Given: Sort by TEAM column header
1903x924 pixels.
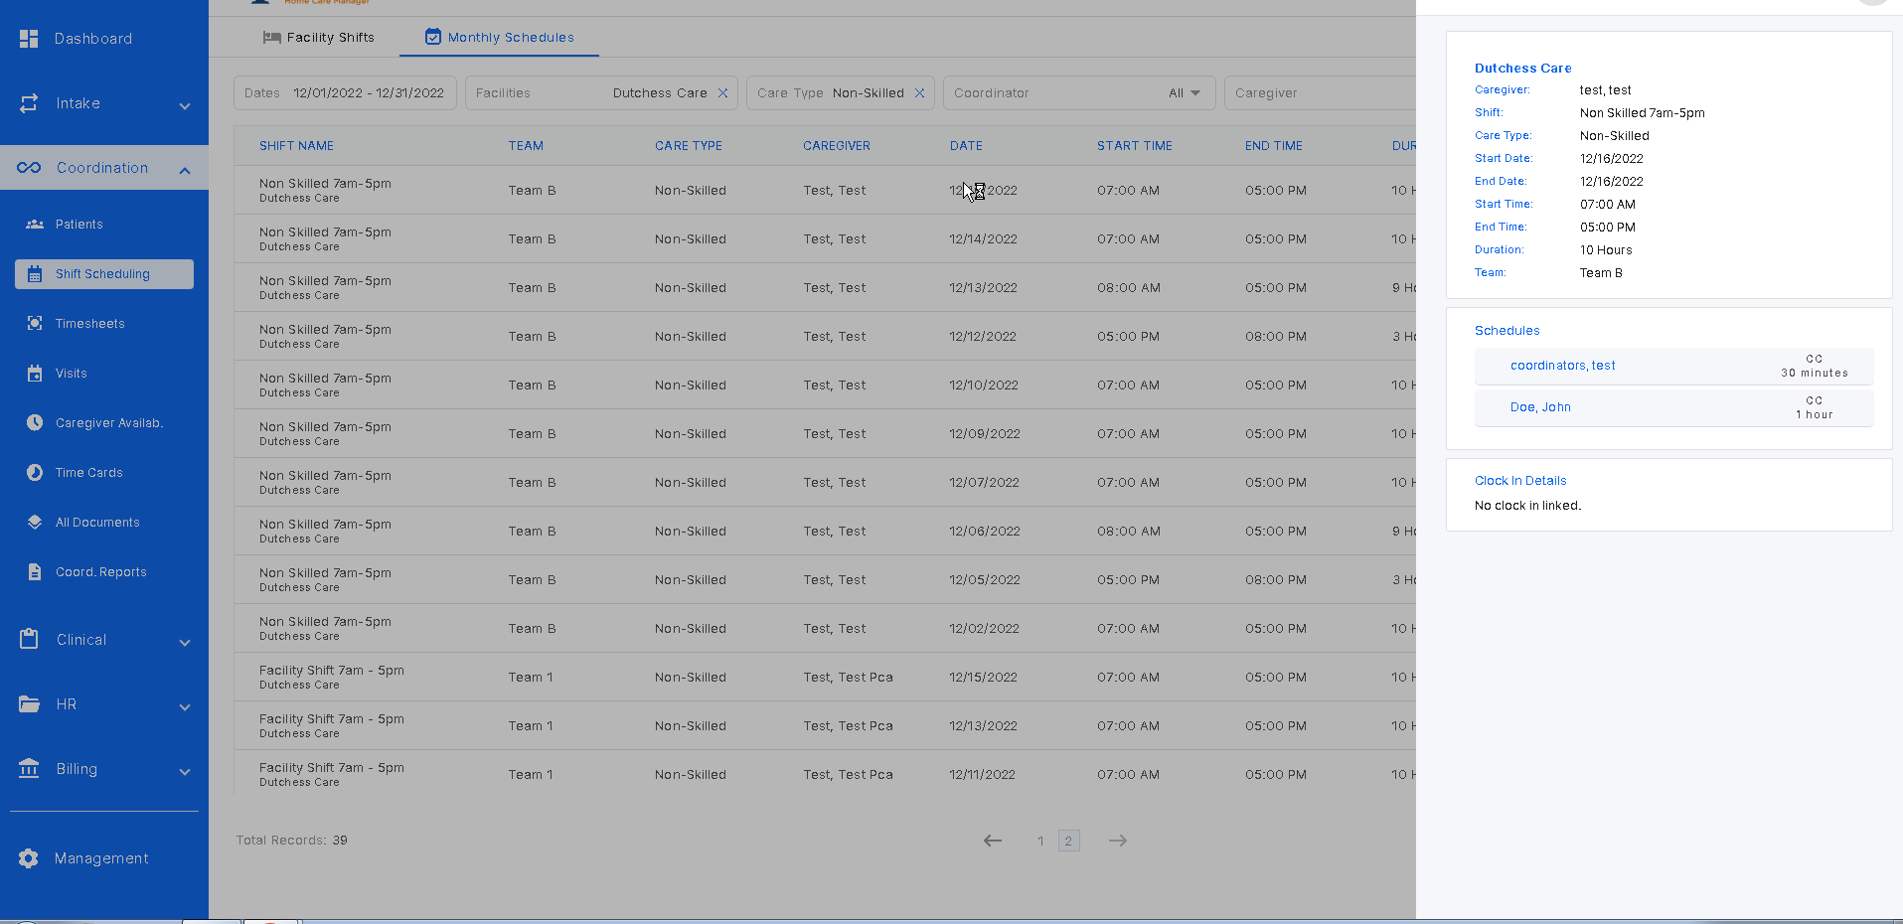Looking at the screenshot, I should (x=526, y=146).
